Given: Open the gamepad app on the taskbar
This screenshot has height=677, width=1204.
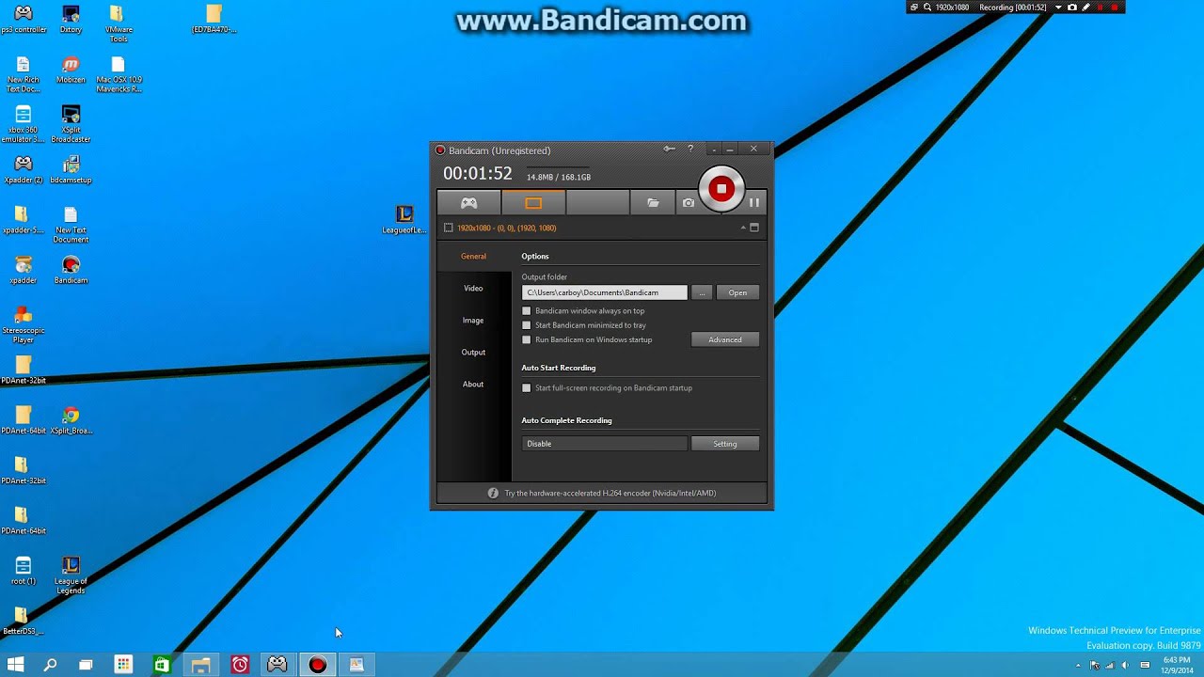Looking at the screenshot, I should [x=277, y=665].
